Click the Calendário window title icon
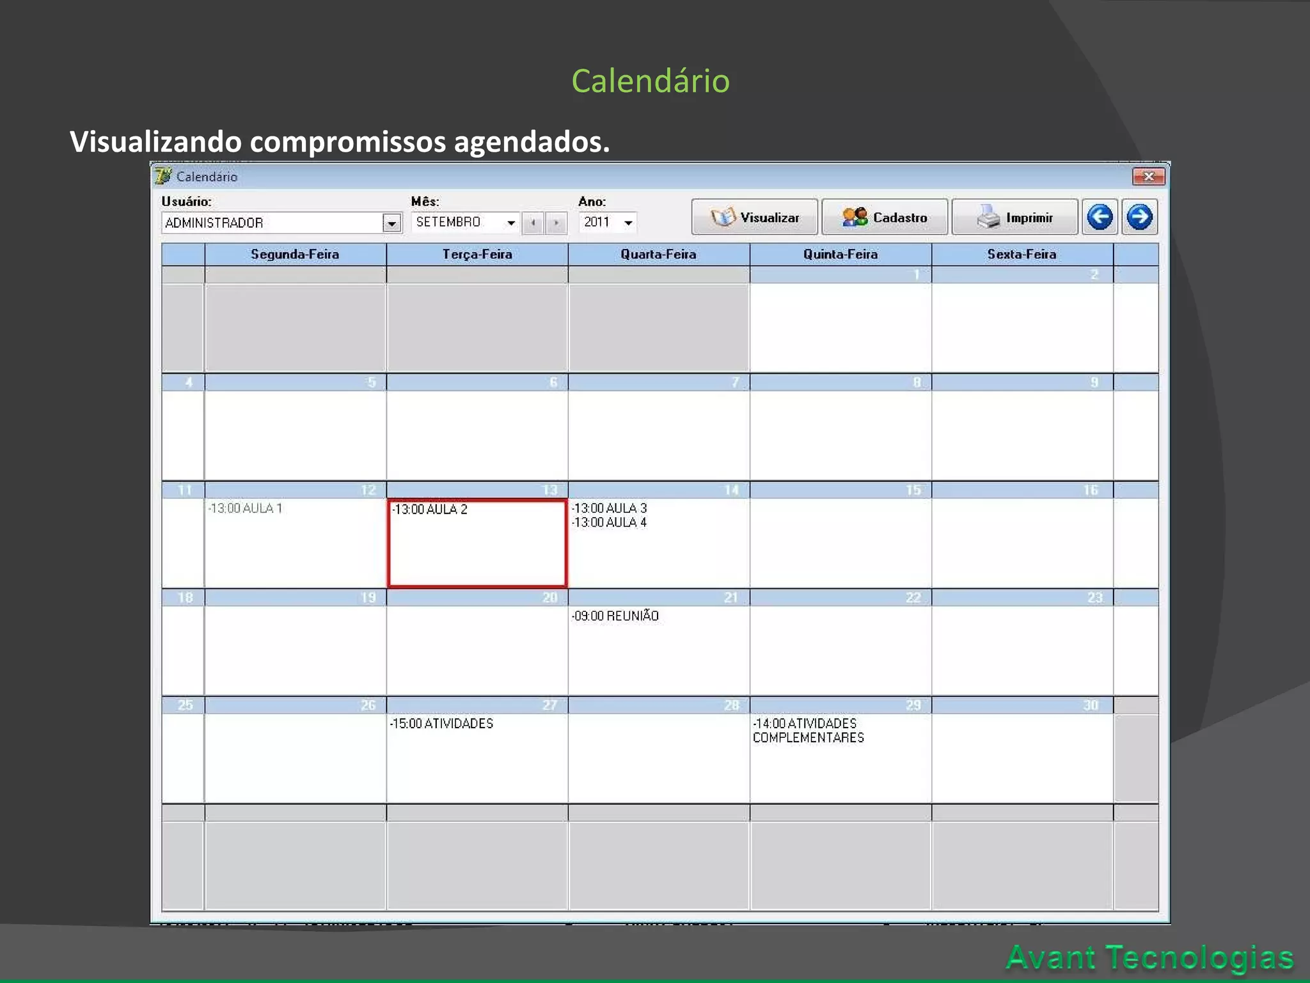1310x983 pixels. coord(164,175)
